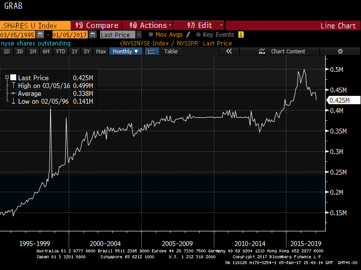
Task: Enable the Mov Avgs checkbox
Action: (151, 35)
